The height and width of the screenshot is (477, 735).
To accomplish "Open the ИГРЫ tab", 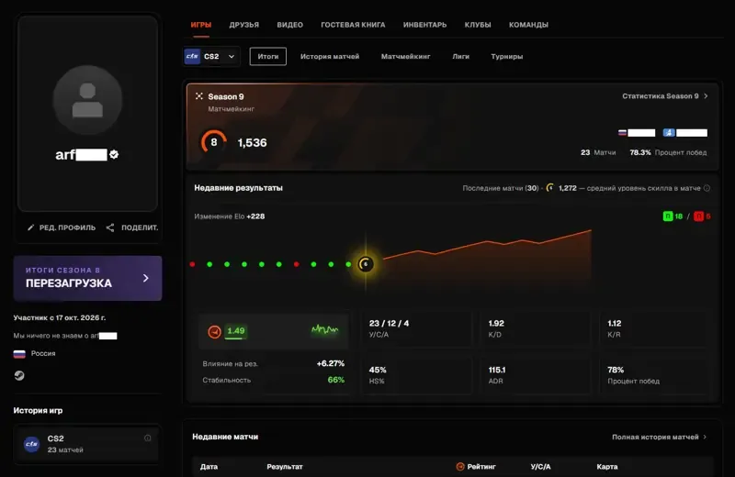I will coord(200,25).
